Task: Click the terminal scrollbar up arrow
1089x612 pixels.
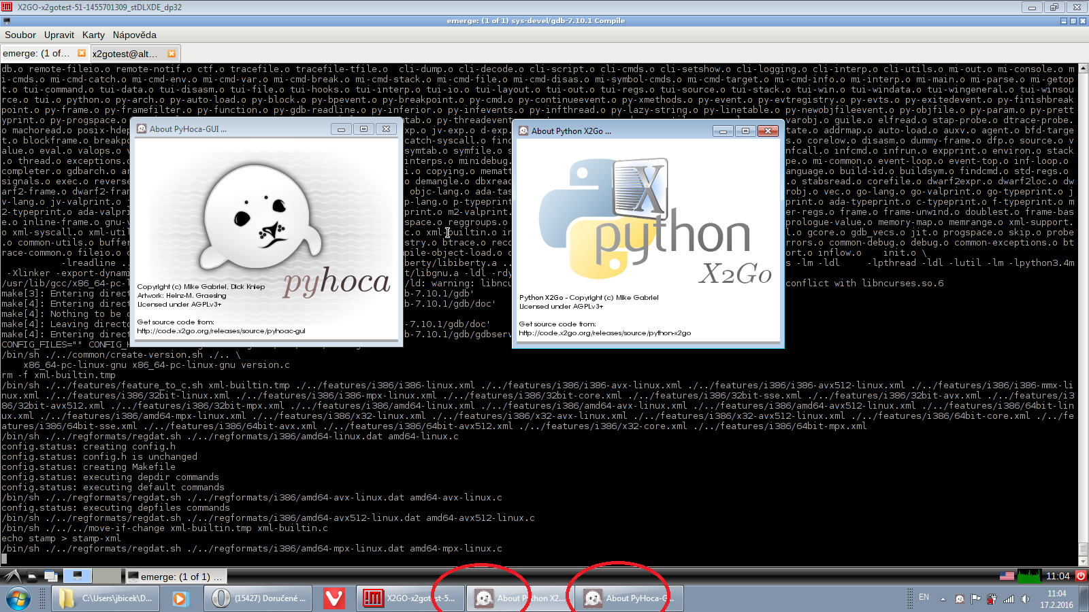Action: pyautogui.click(x=1083, y=69)
